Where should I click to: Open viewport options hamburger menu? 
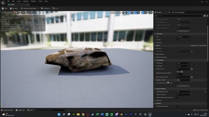[2, 13]
